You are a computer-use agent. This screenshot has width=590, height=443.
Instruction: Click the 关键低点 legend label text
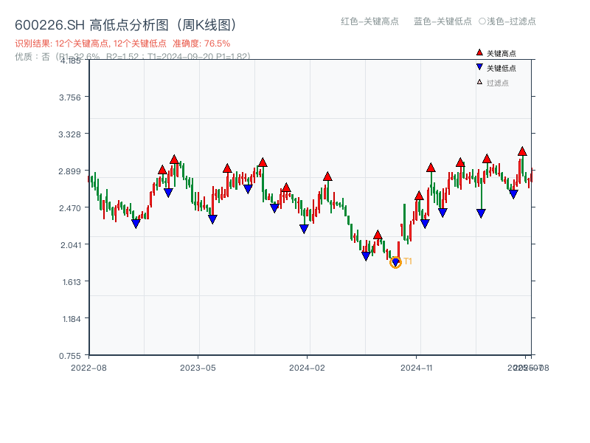502,68
